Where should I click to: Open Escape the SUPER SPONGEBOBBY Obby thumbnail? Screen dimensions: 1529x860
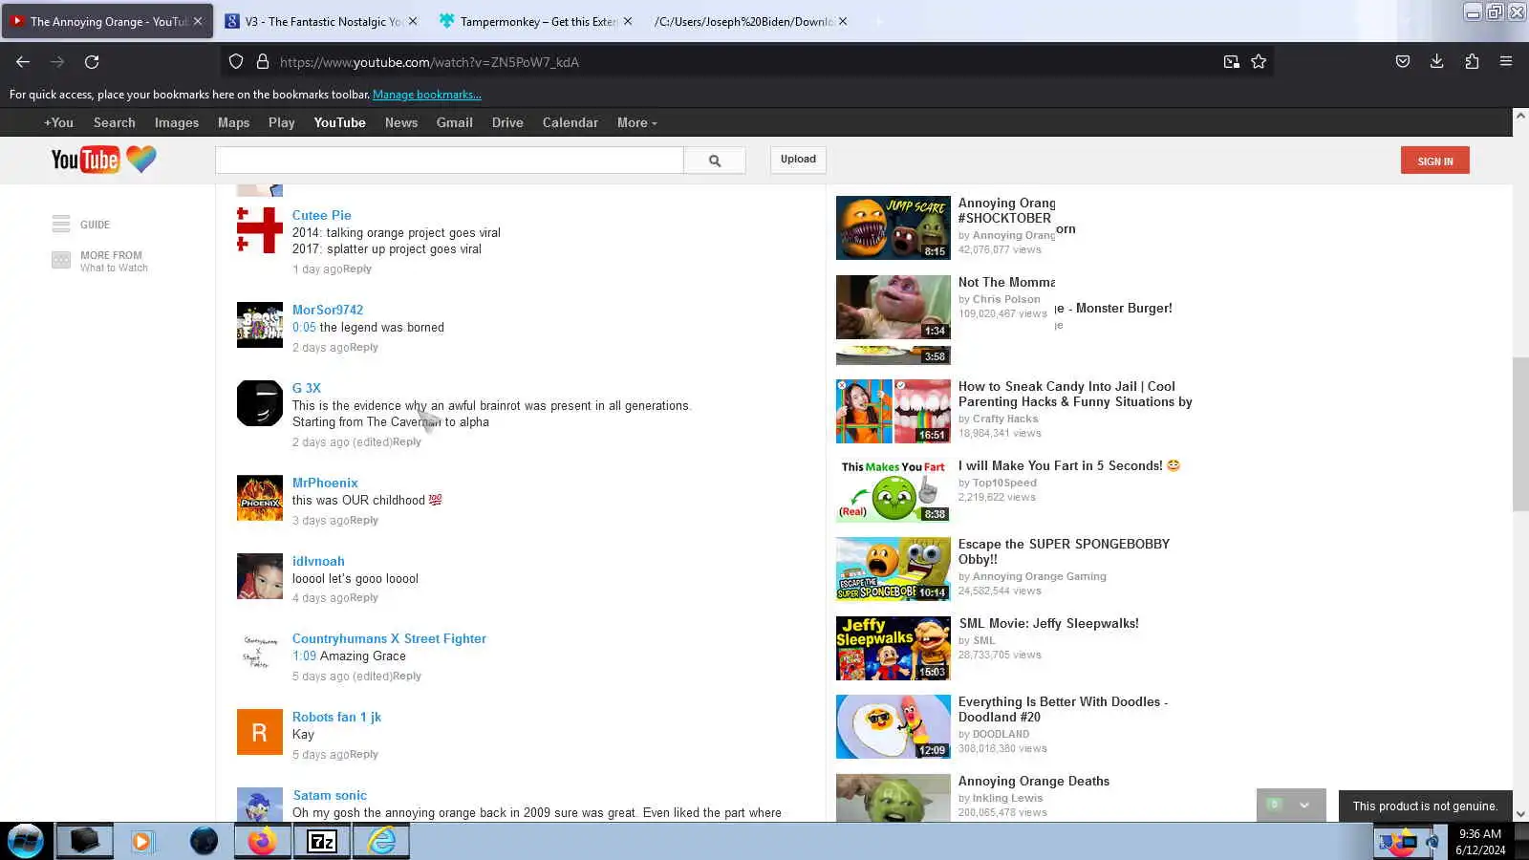coord(894,569)
